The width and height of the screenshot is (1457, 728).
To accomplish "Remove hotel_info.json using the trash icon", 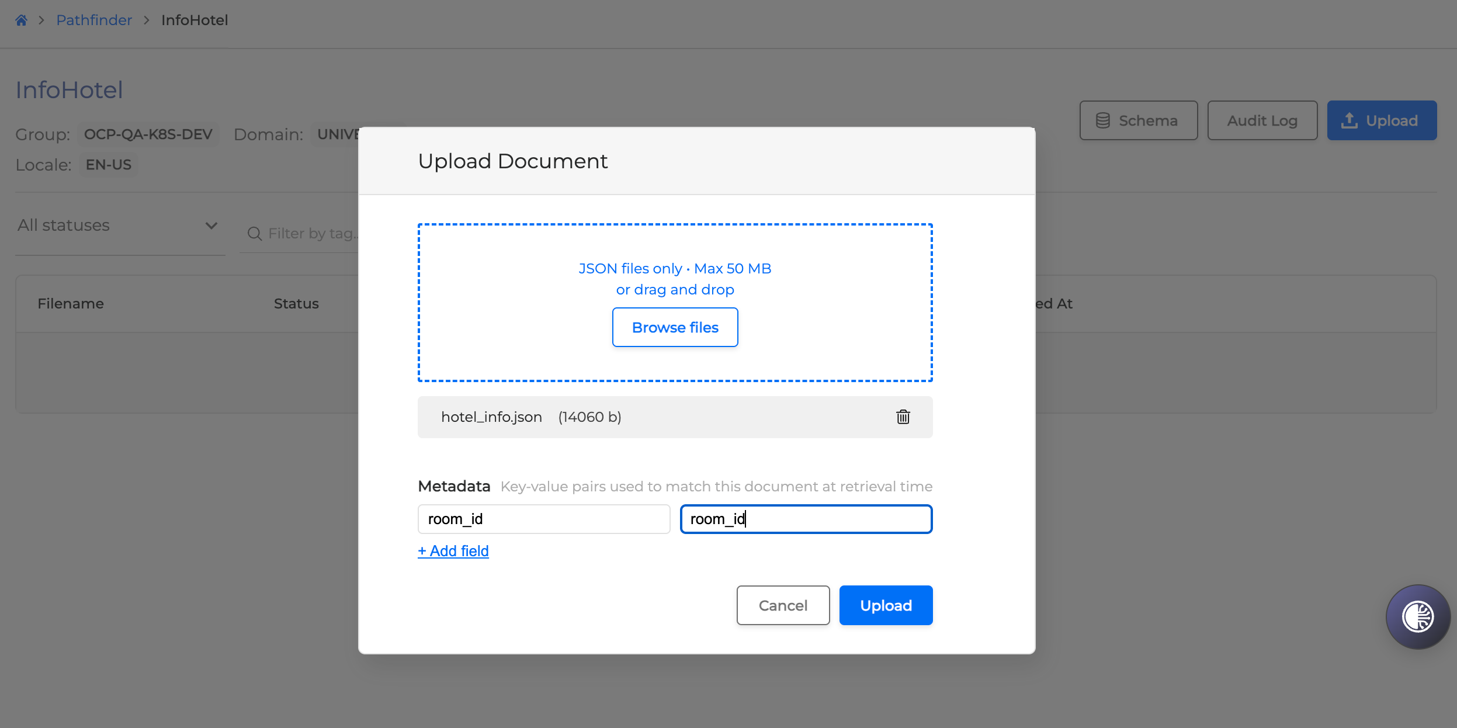I will tap(903, 417).
